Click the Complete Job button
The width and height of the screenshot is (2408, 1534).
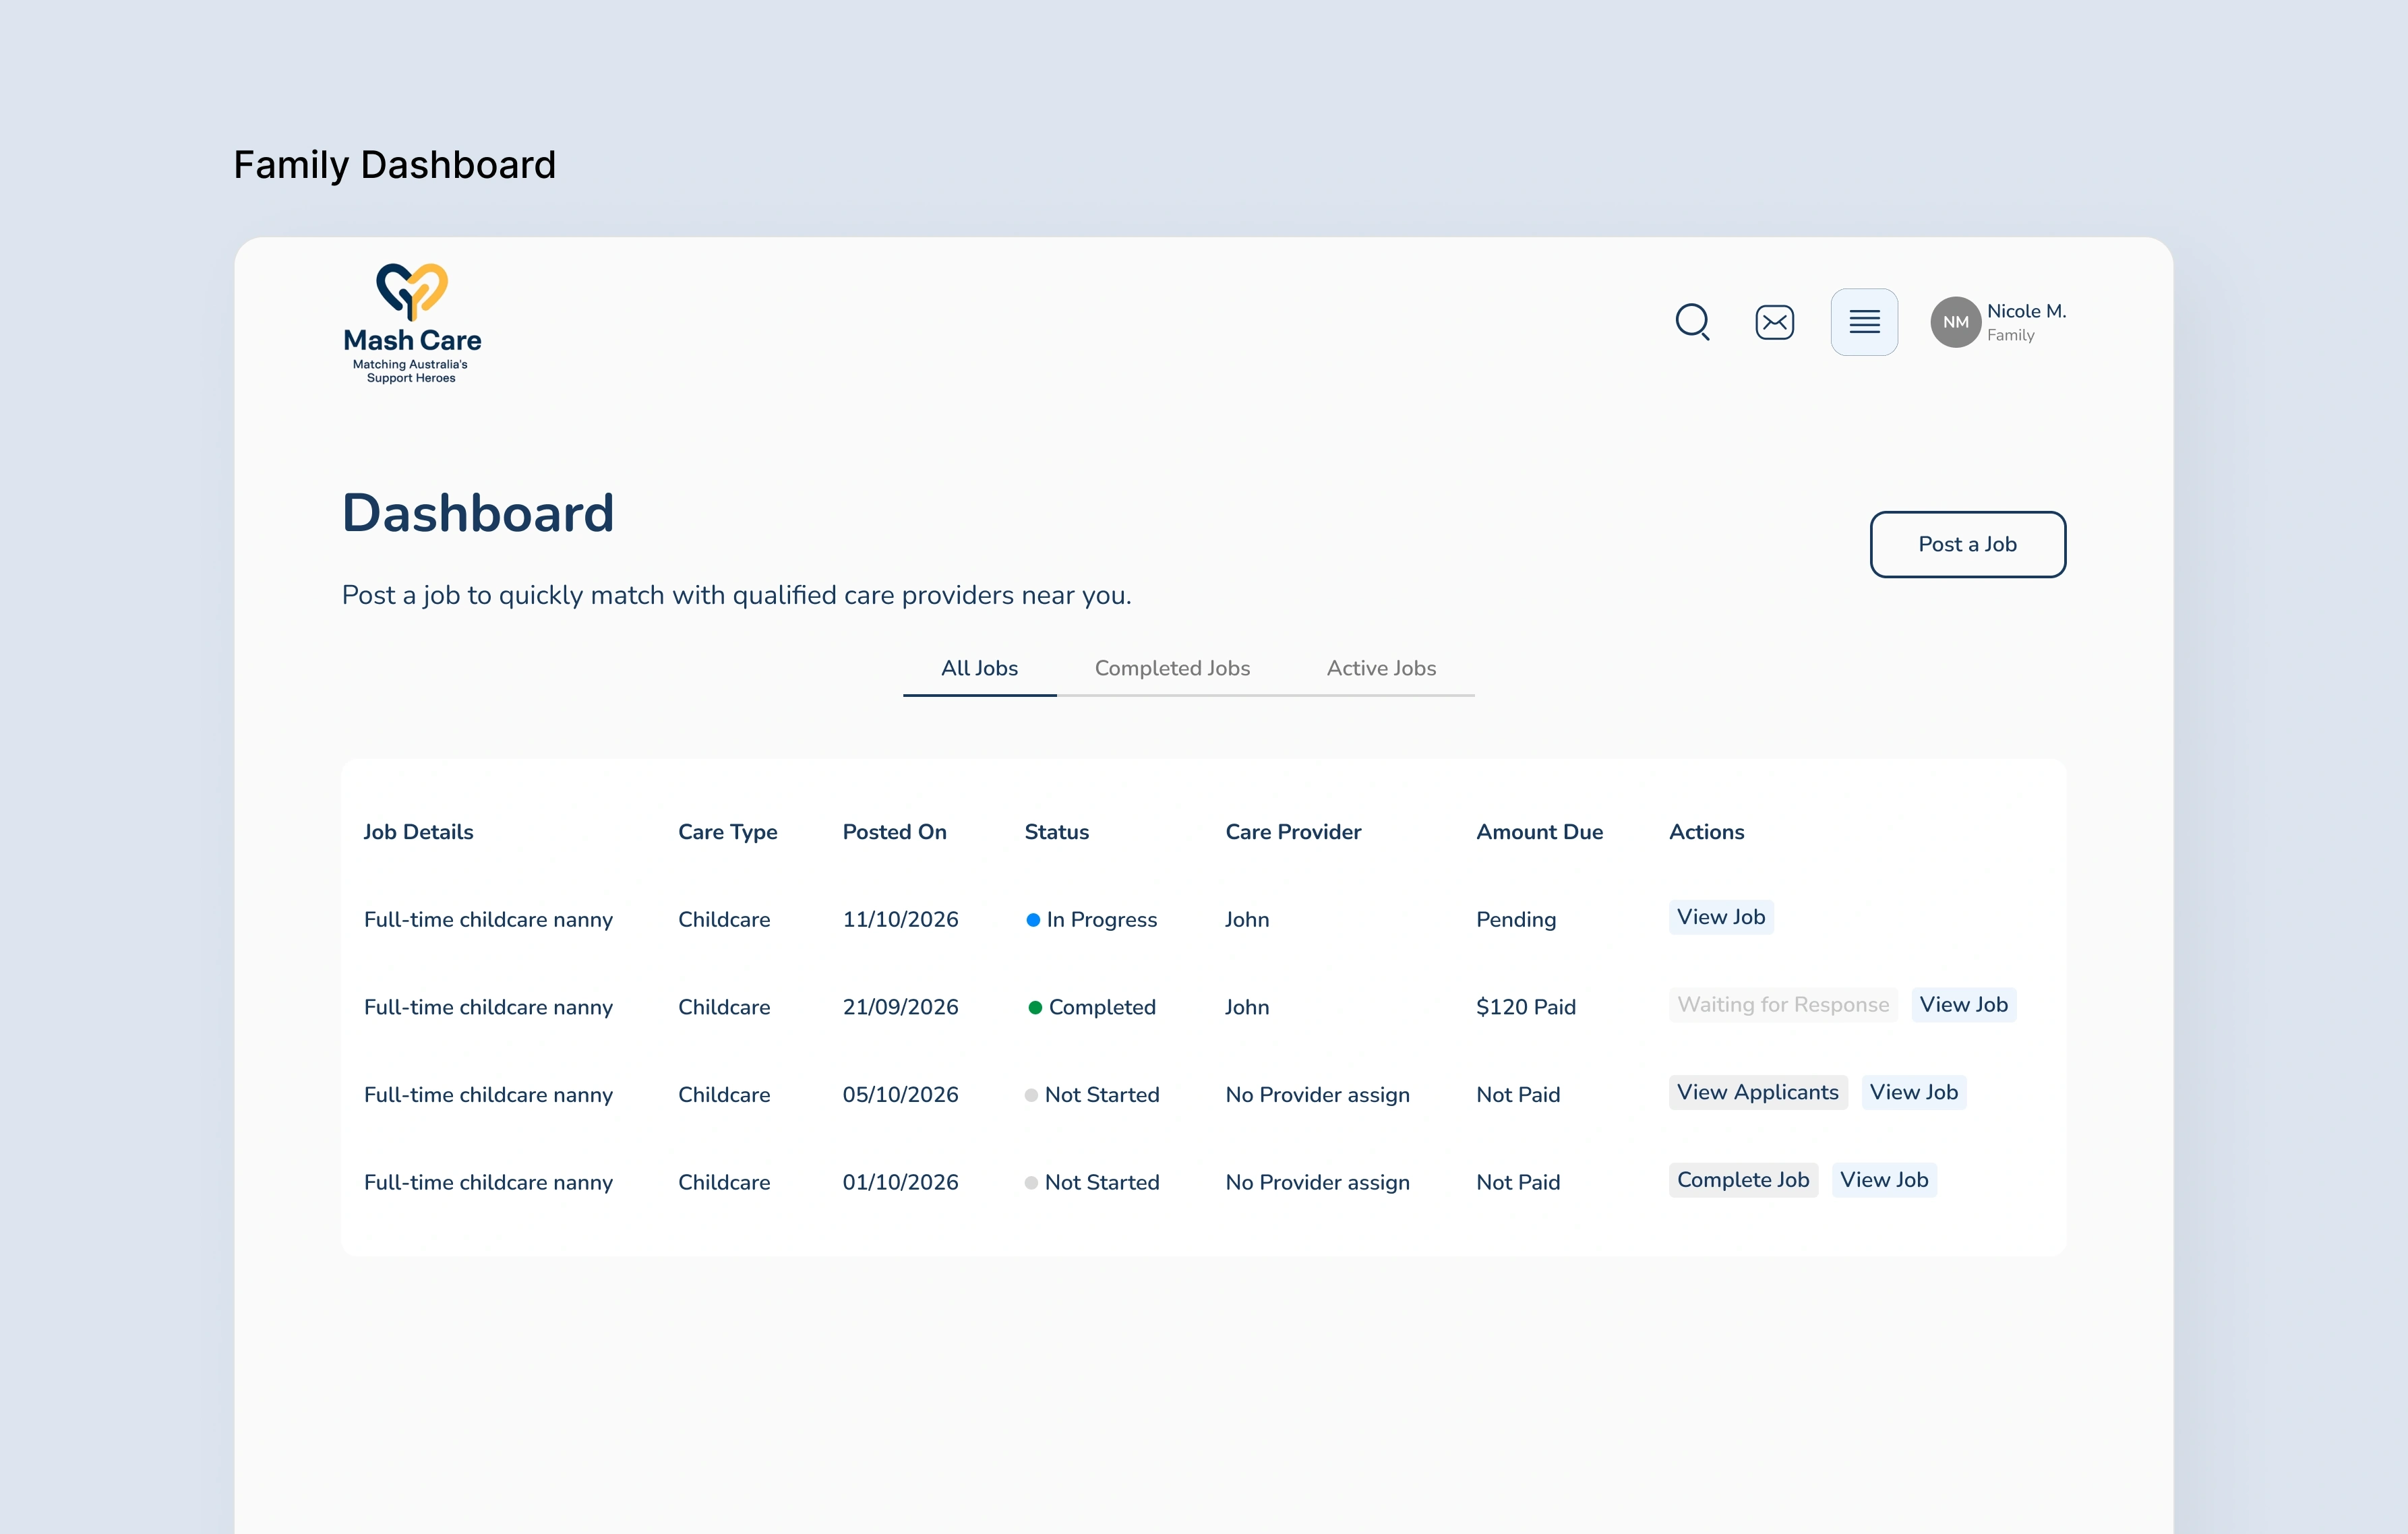[x=1743, y=1180]
